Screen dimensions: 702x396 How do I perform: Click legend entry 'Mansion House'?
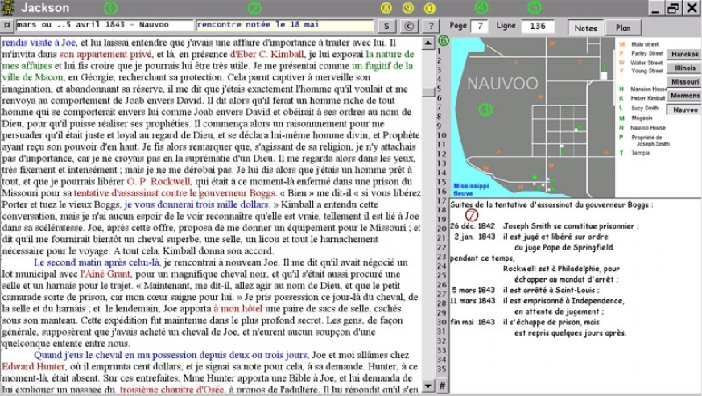tap(649, 89)
